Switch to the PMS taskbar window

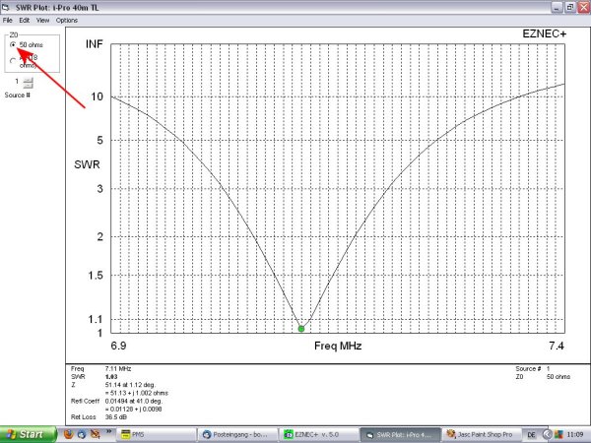coord(156,435)
